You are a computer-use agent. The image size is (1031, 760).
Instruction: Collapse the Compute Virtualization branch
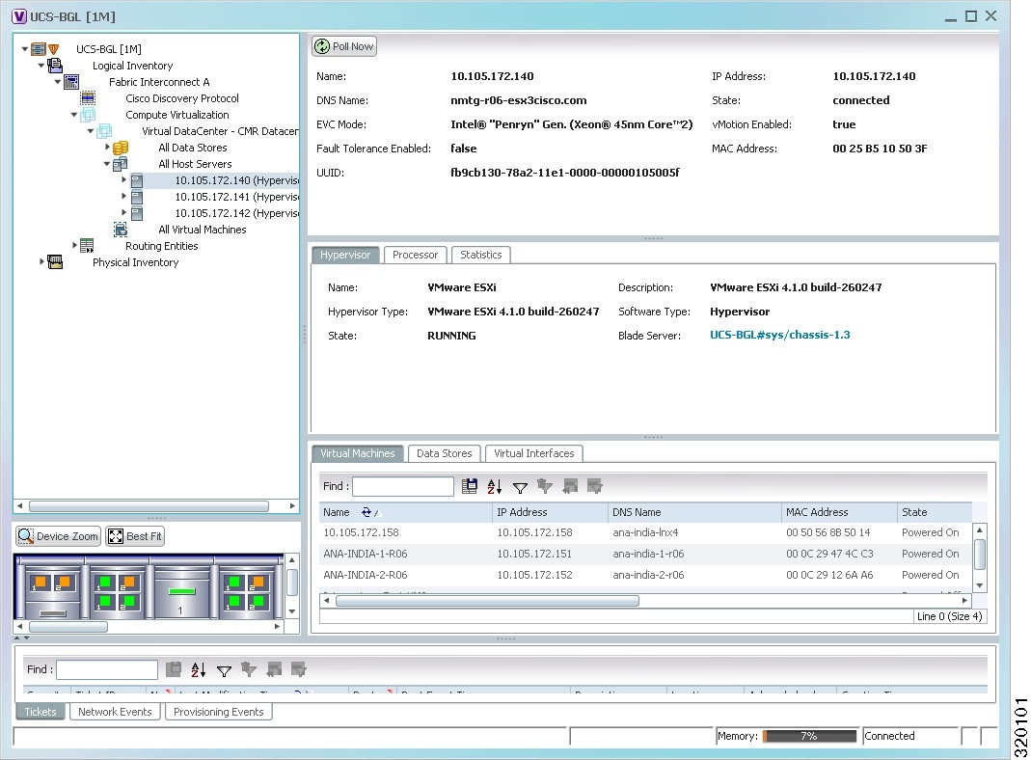(x=73, y=115)
